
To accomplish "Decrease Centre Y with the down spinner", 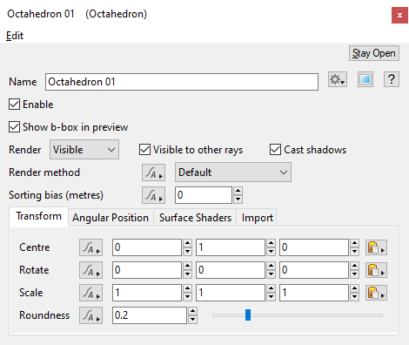I will (271, 252).
